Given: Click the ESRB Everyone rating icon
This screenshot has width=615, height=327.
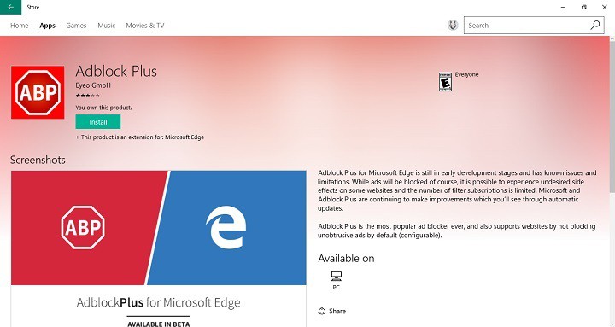Looking at the screenshot, I should coord(445,82).
